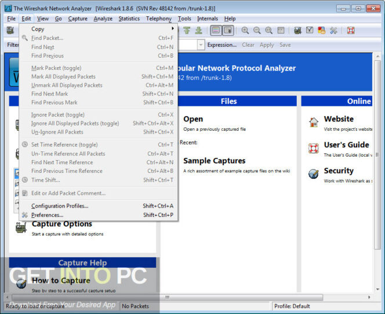Click the interfaces list icon at toolbar start

tap(10, 31)
